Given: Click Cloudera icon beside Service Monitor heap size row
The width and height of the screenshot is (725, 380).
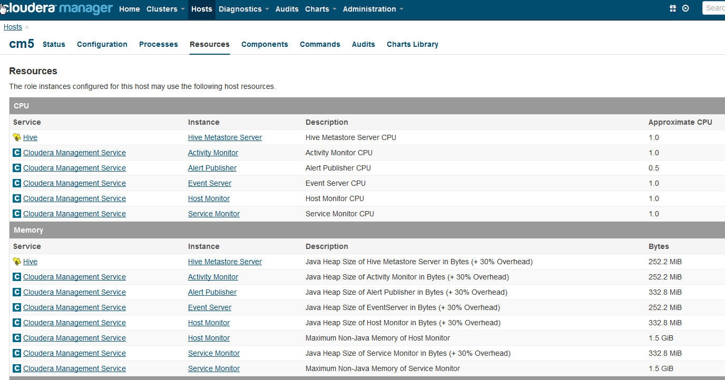Looking at the screenshot, I should coord(17,353).
